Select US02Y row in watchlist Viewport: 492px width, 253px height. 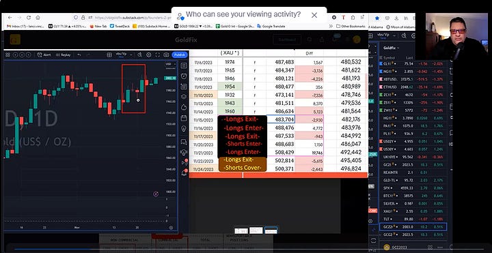[413, 142]
